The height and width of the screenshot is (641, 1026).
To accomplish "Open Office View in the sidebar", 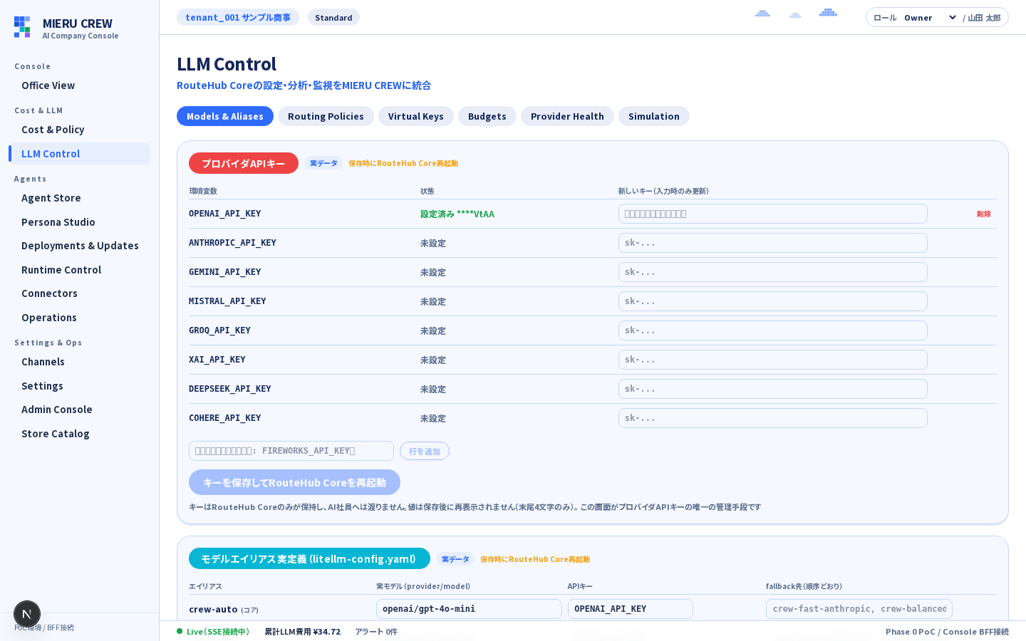I will click(x=80, y=85).
